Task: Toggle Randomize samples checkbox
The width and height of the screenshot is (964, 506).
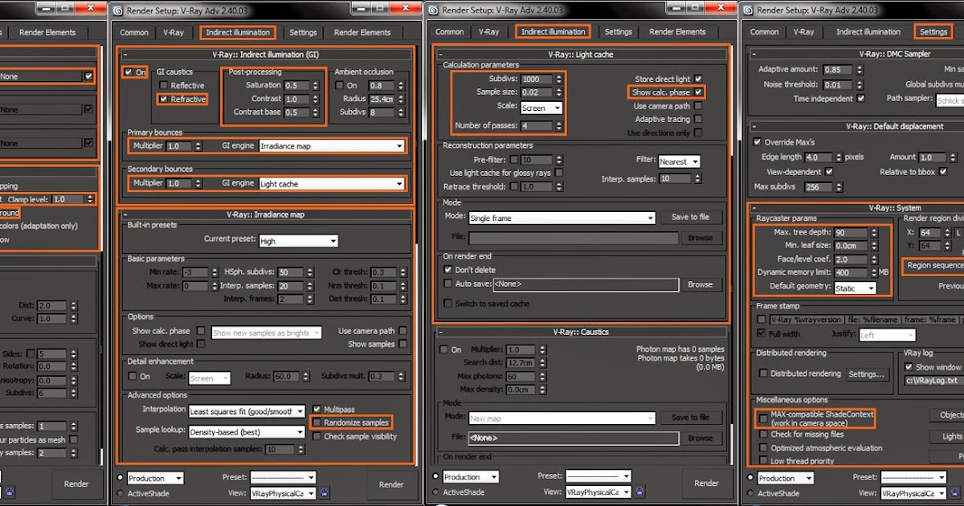Action: 318,422
